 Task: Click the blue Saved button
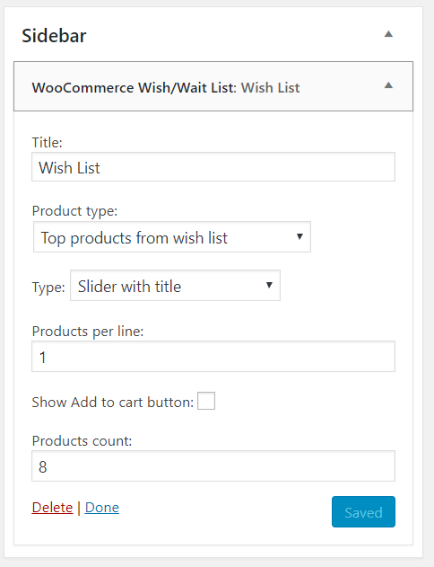363,511
